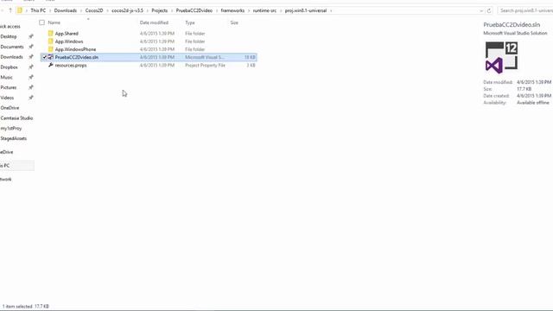The height and width of the screenshot is (311, 553).
Task: Go up one folder level
Action: tap(10, 10)
